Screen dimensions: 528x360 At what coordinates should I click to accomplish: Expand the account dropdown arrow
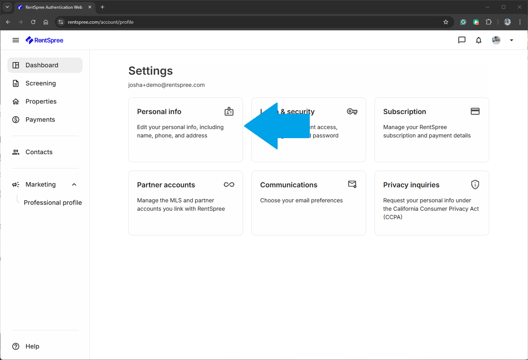(511, 40)
